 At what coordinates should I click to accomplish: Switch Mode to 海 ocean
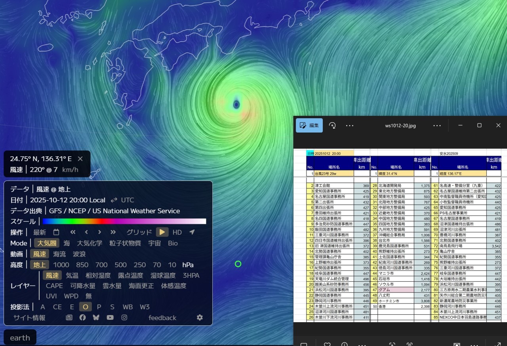click(67, 243)
